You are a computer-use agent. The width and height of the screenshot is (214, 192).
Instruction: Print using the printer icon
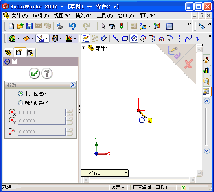(x=59, y=26)
